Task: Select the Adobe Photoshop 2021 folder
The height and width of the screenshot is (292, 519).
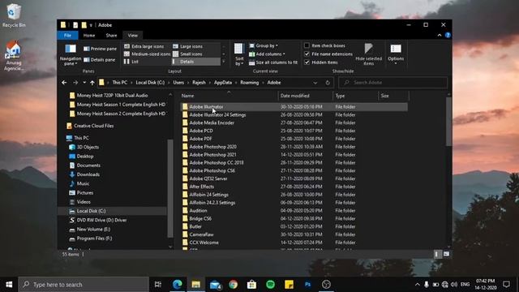Action: (212, 155)
